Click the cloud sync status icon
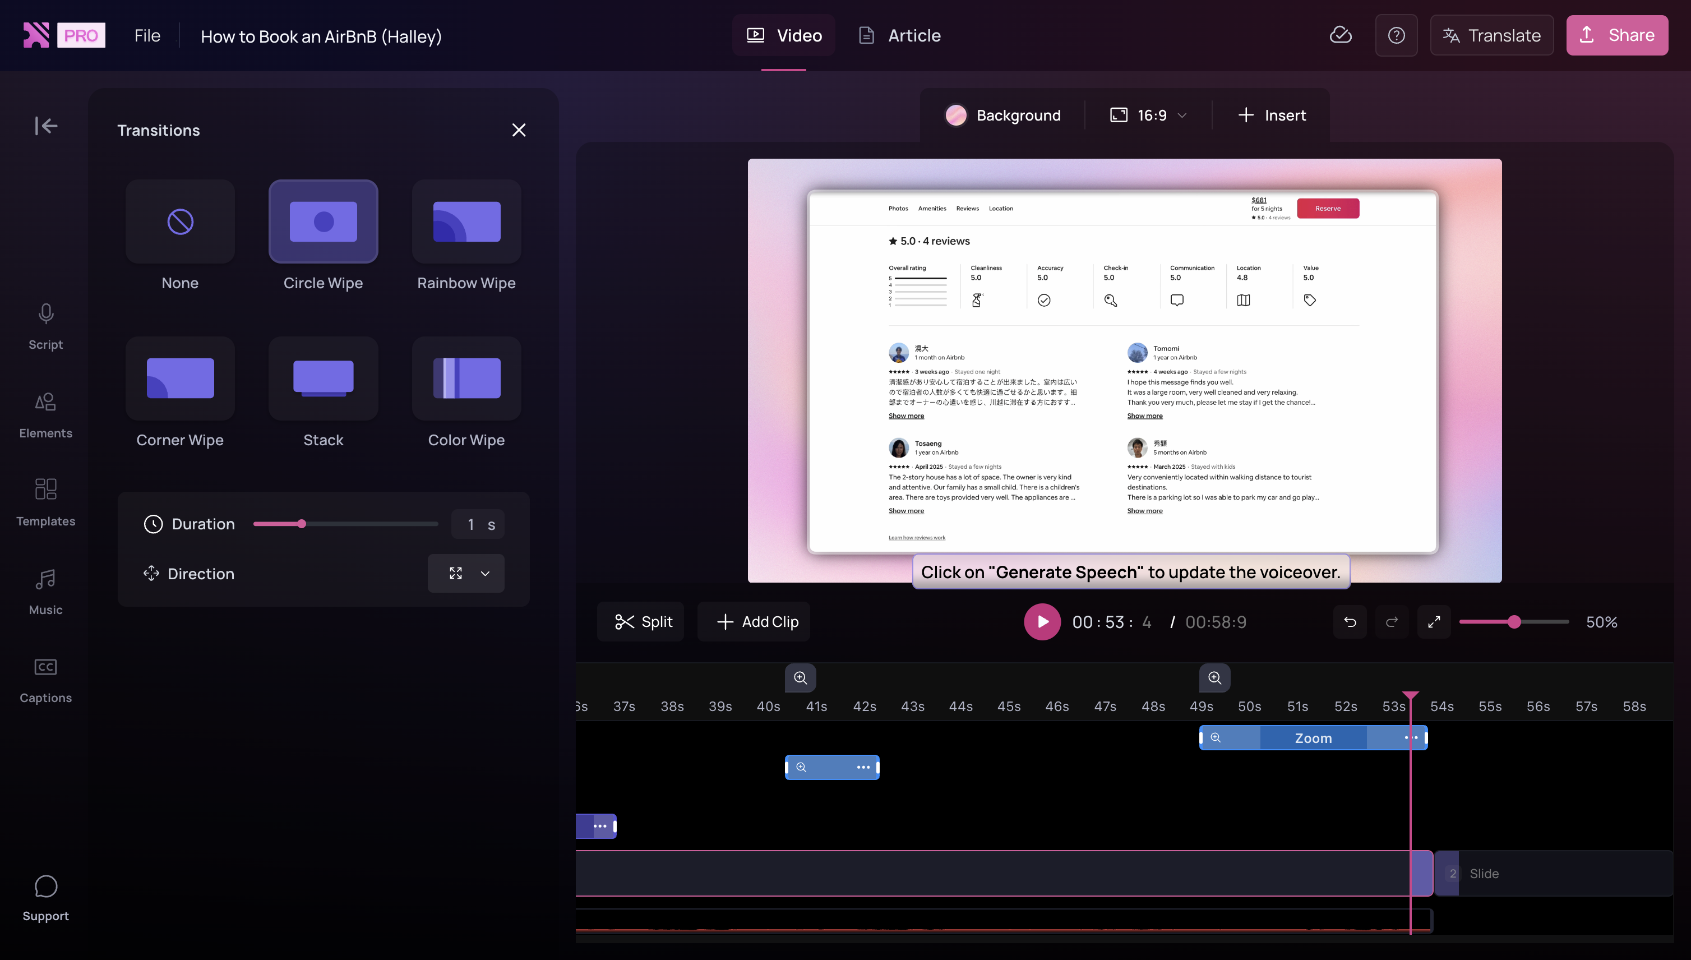1691x960 pixels. 1340,35
